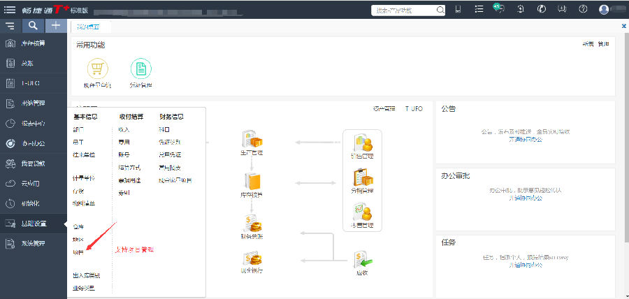Collapse the left sidebar navigation

[10, 25]
